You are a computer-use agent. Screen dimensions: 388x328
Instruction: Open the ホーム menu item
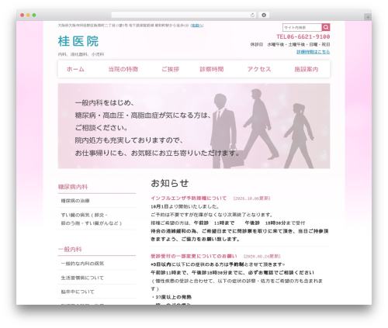[x=75, y=69]
